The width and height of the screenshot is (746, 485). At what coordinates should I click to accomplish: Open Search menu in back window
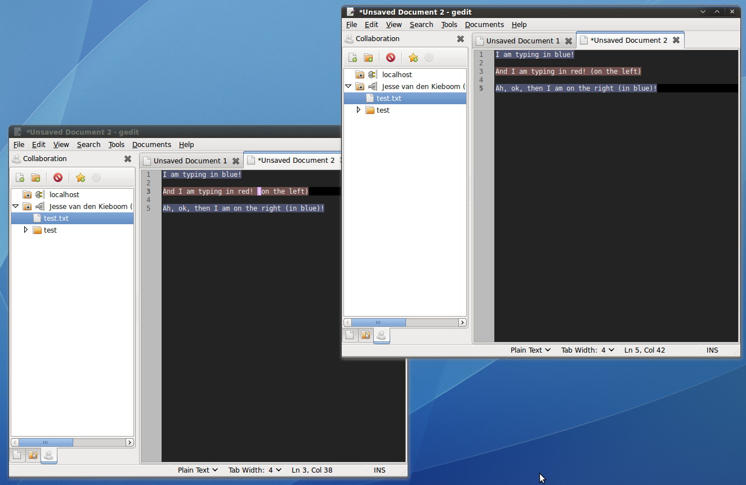click(x=89, y=145)
